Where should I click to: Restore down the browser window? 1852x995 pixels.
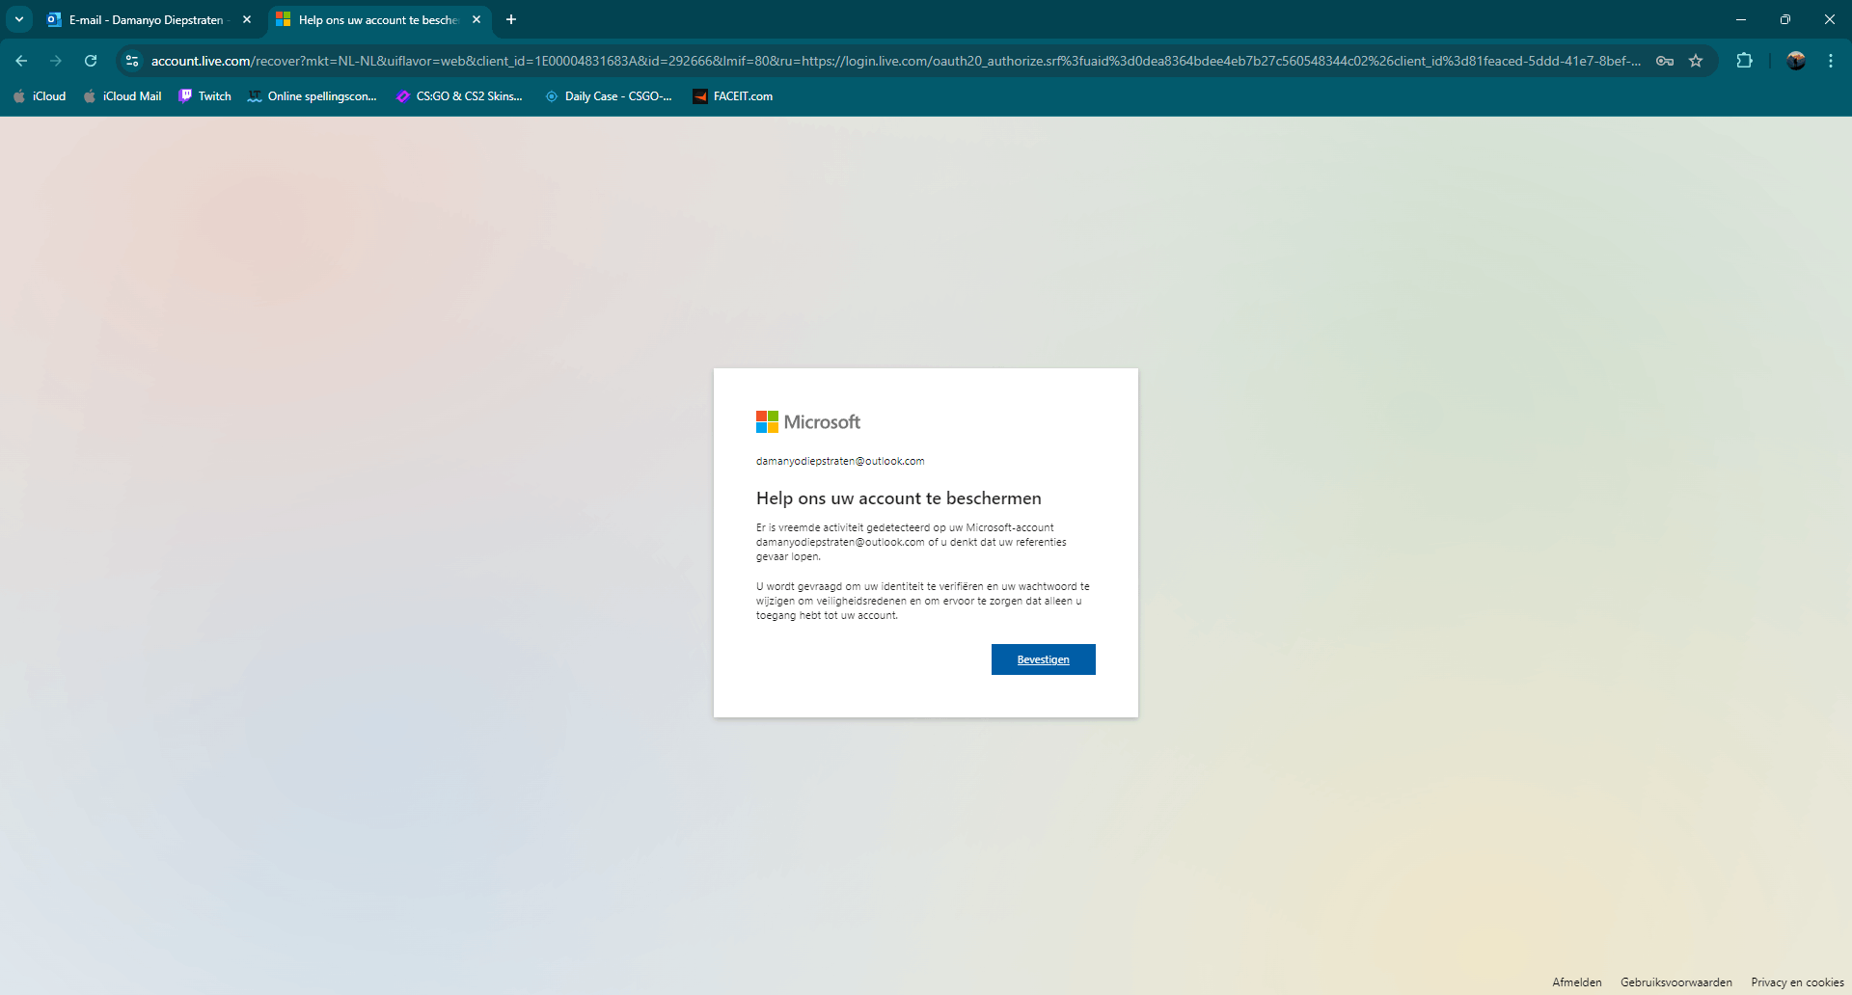click(x=1785, y=19)
